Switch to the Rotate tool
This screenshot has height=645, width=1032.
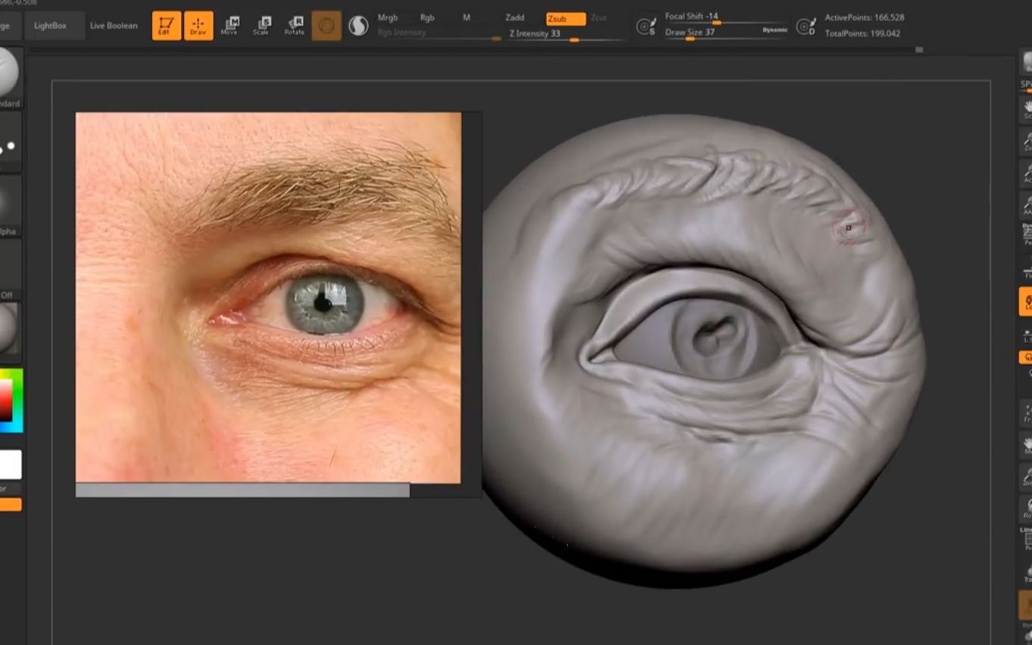point(295,26)
